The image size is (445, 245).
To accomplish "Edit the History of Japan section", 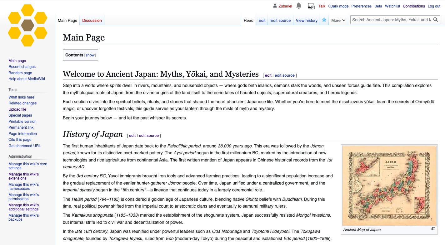I will (x=132, y=136).
